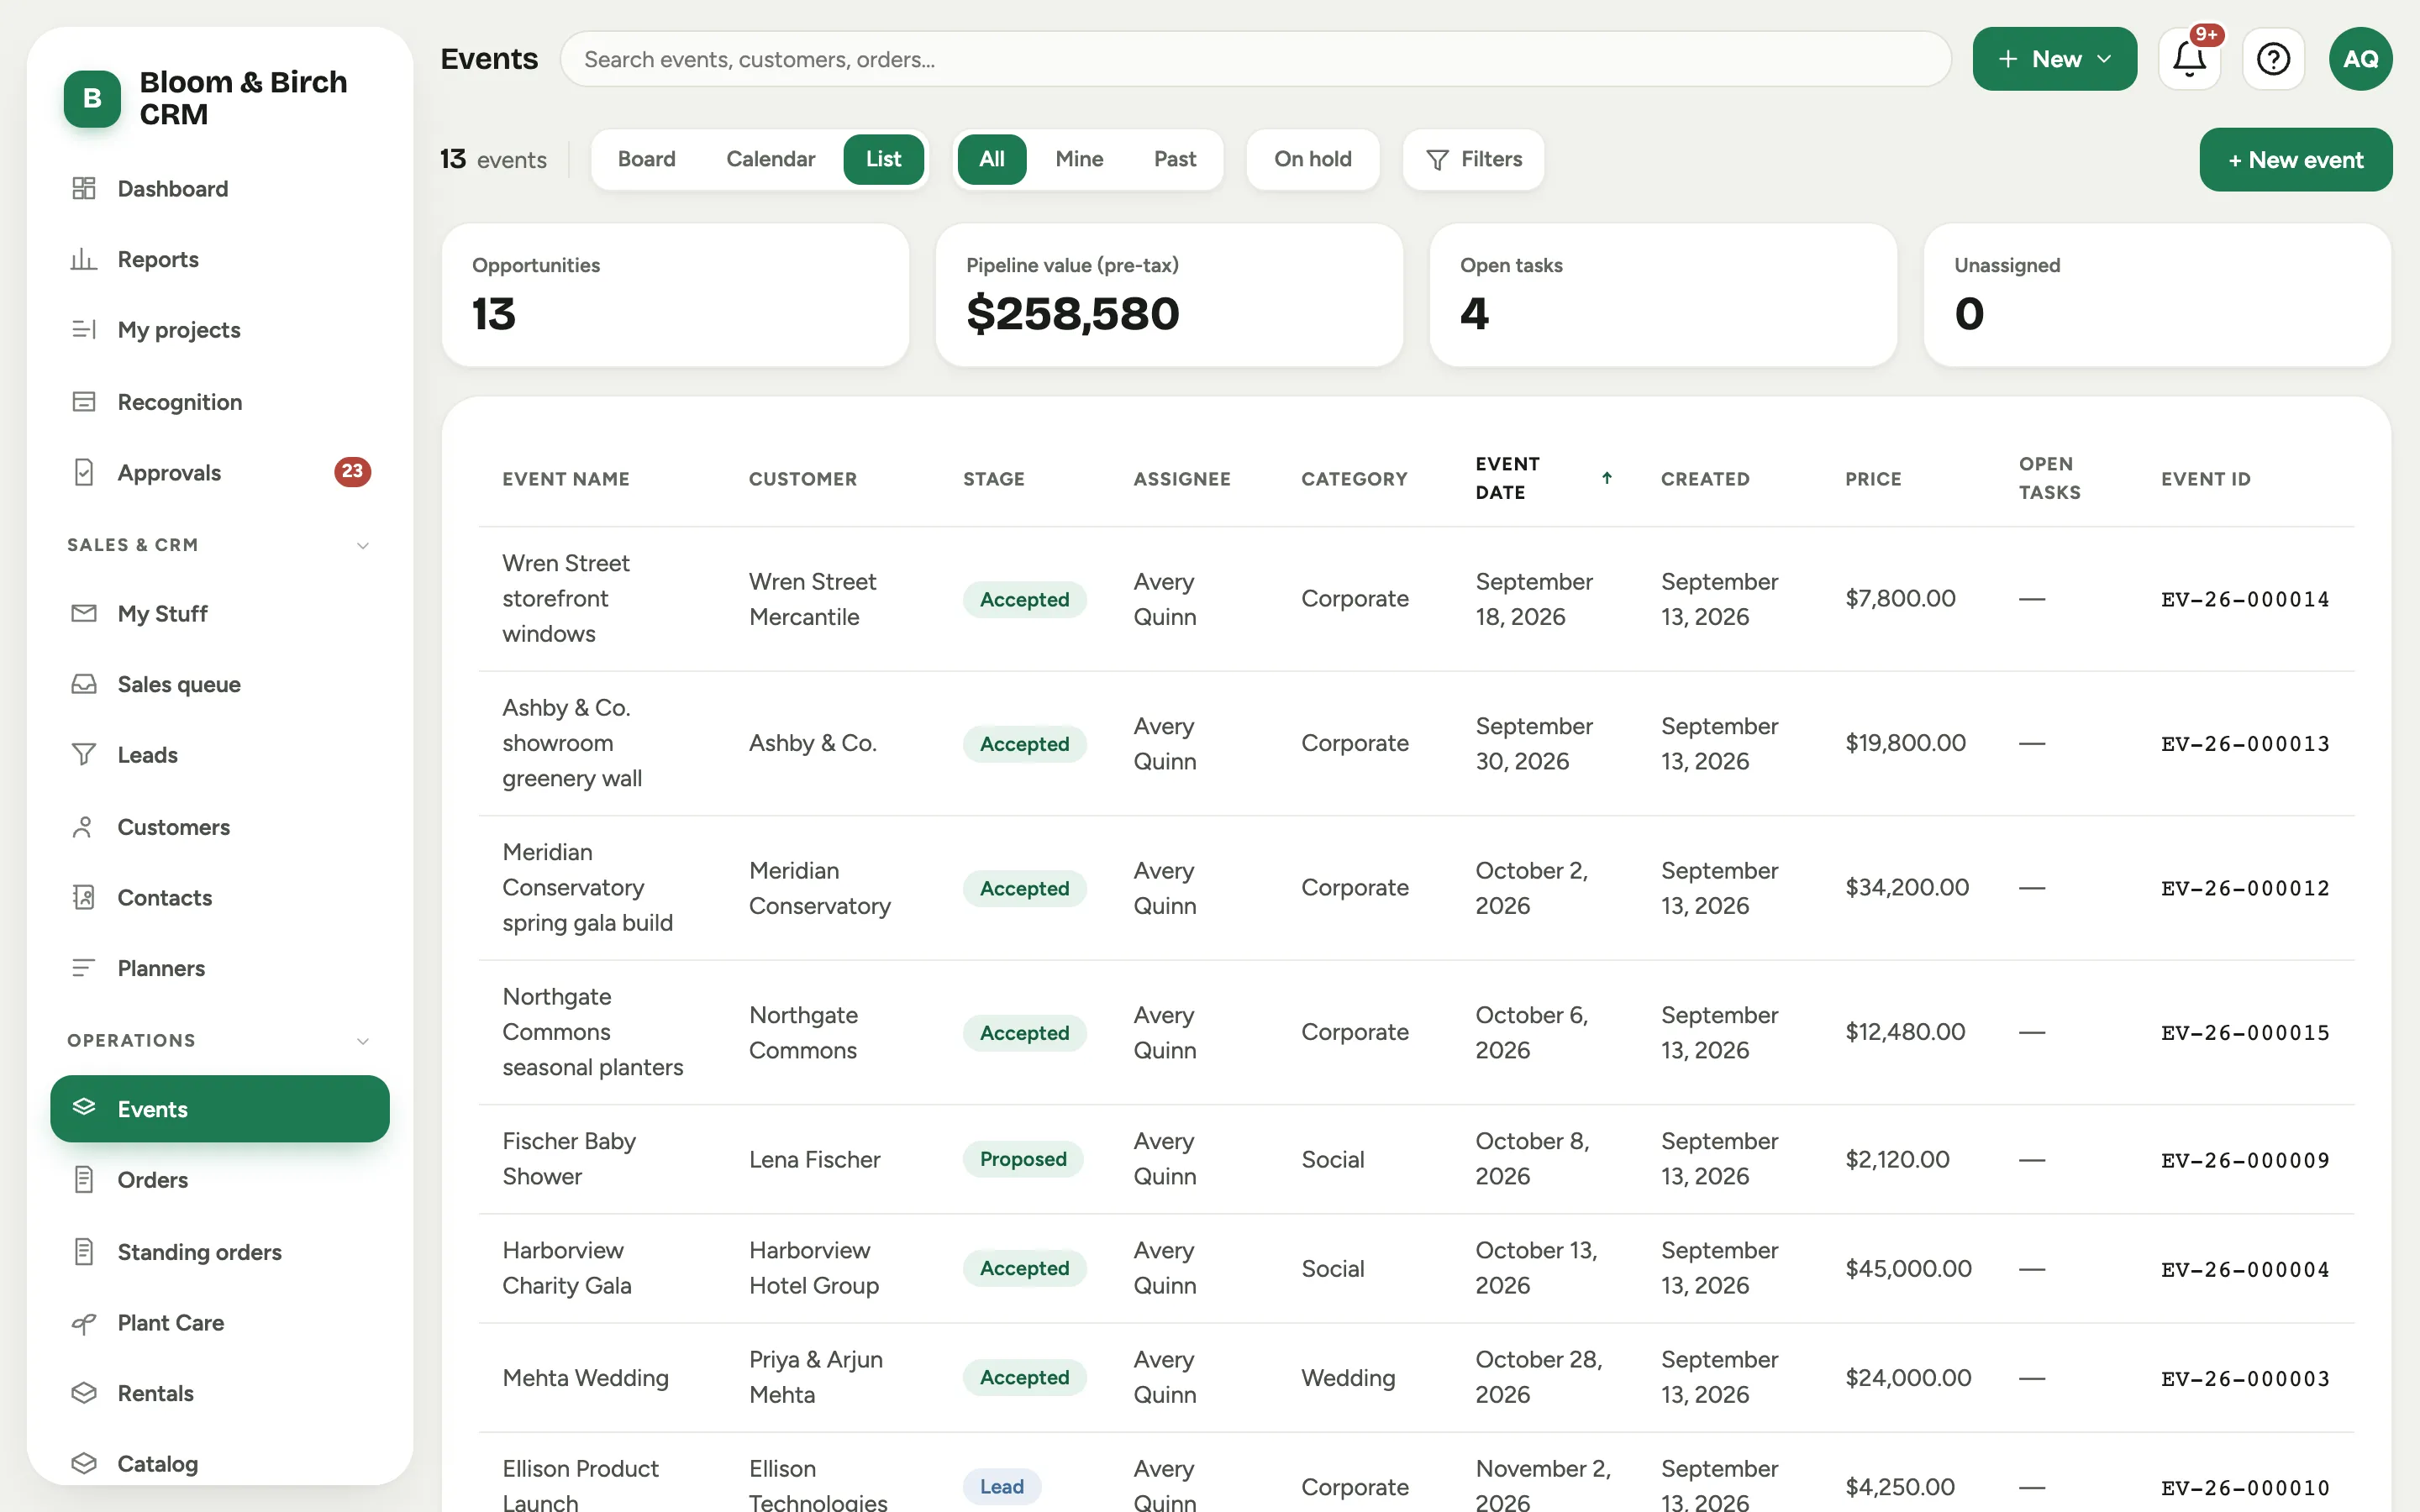Open the Filters panel

point(1473,159)
